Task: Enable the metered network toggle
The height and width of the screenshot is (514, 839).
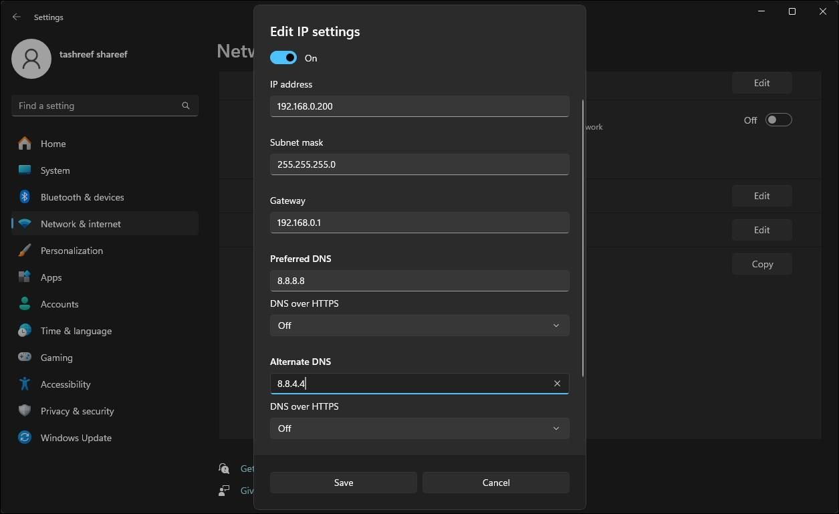Action: (777, 119)
